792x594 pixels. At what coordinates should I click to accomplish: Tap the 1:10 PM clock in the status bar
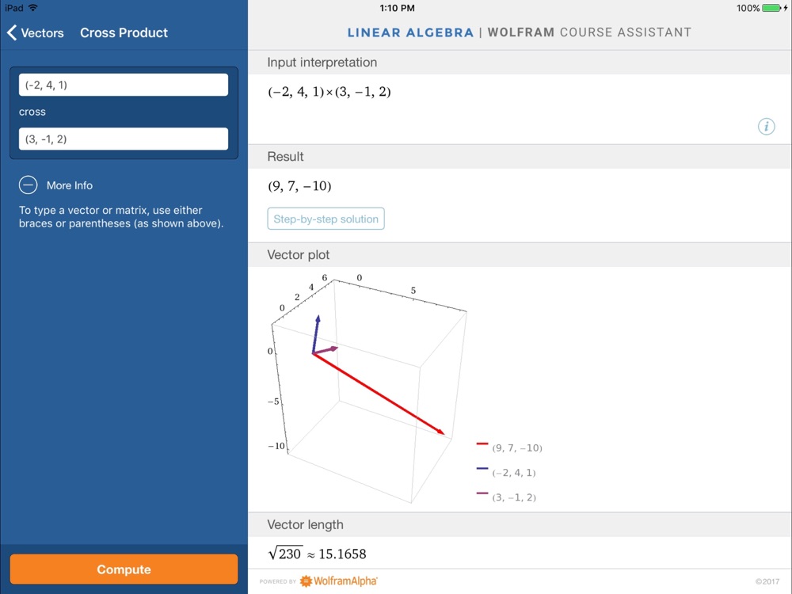pos(397,8)
